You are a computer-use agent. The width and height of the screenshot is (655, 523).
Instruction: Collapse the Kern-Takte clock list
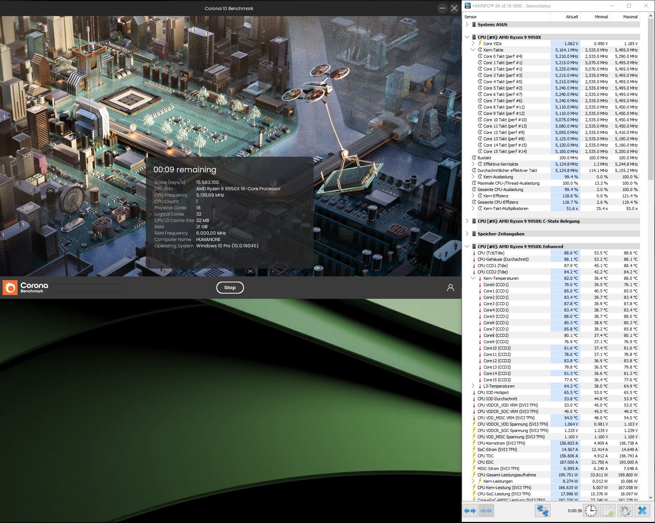tap(473, 50)
